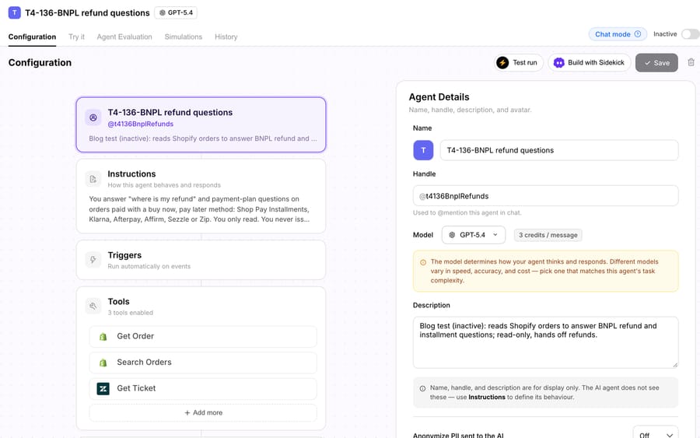
Task: Click the Save button
Action: click(x=656, y=62)
